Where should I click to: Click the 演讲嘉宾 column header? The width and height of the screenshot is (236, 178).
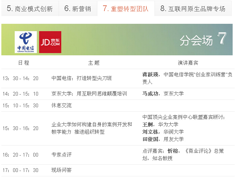[x=188, y=63]
